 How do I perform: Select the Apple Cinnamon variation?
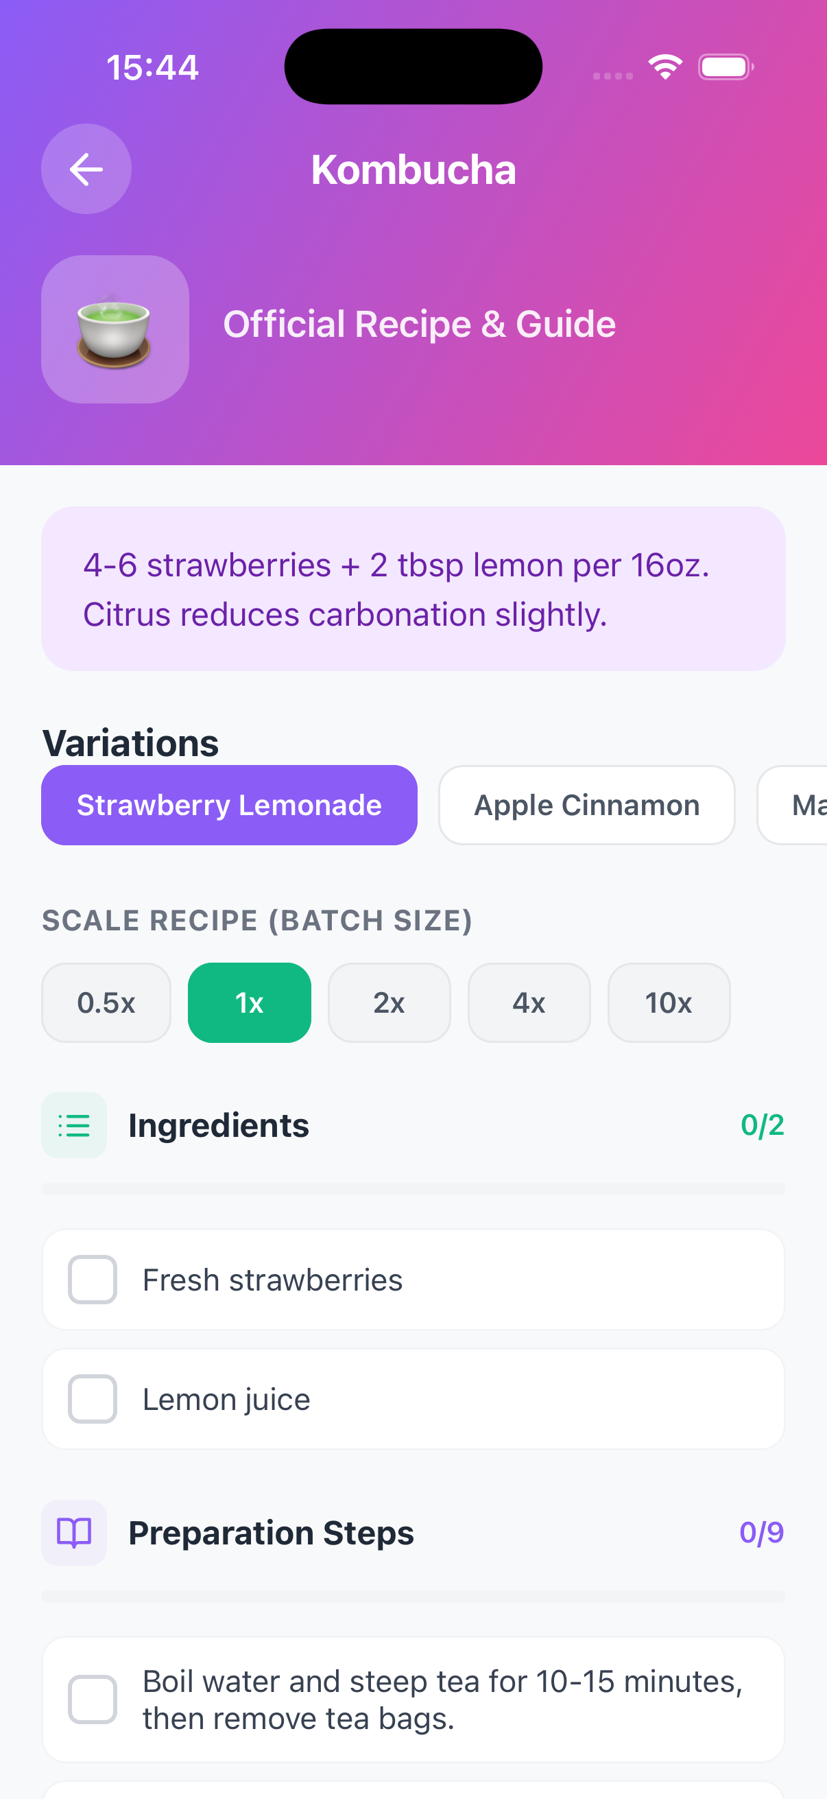586,805
